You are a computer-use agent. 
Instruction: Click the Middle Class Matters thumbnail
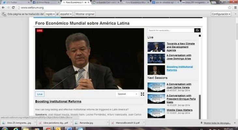[x=156, y=113]
